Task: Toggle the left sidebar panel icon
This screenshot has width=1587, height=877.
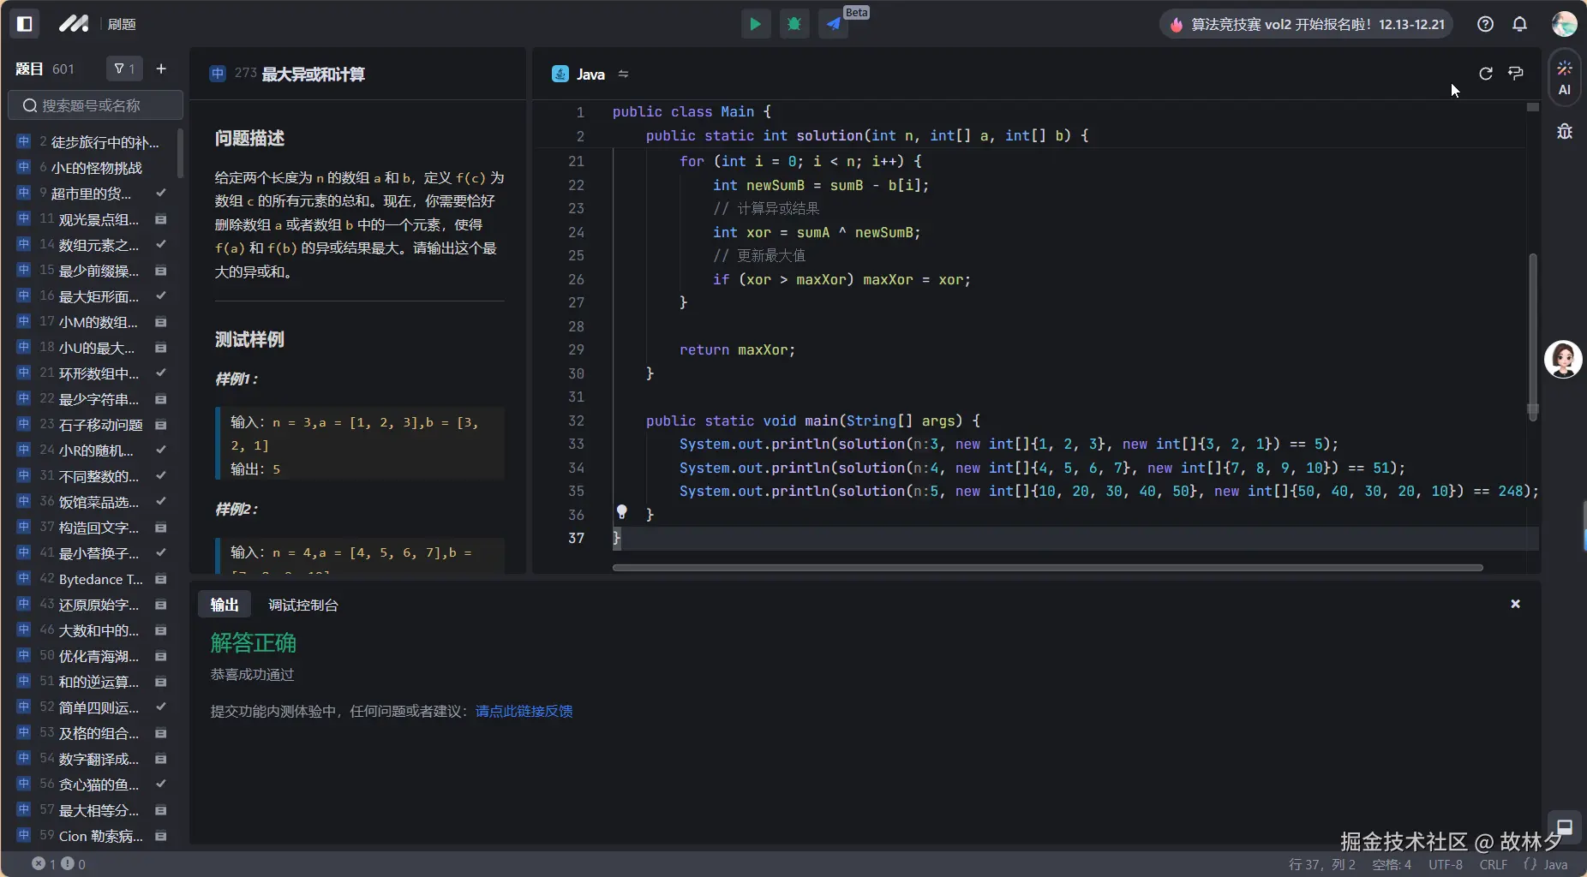Action: [x=25, y=24]
